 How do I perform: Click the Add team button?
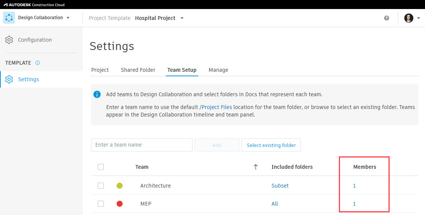point(217,145)
